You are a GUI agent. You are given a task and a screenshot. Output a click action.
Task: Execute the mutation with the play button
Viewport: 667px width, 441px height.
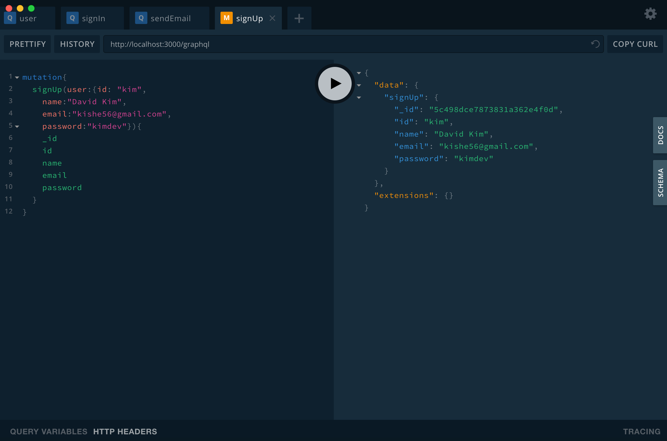334,84
